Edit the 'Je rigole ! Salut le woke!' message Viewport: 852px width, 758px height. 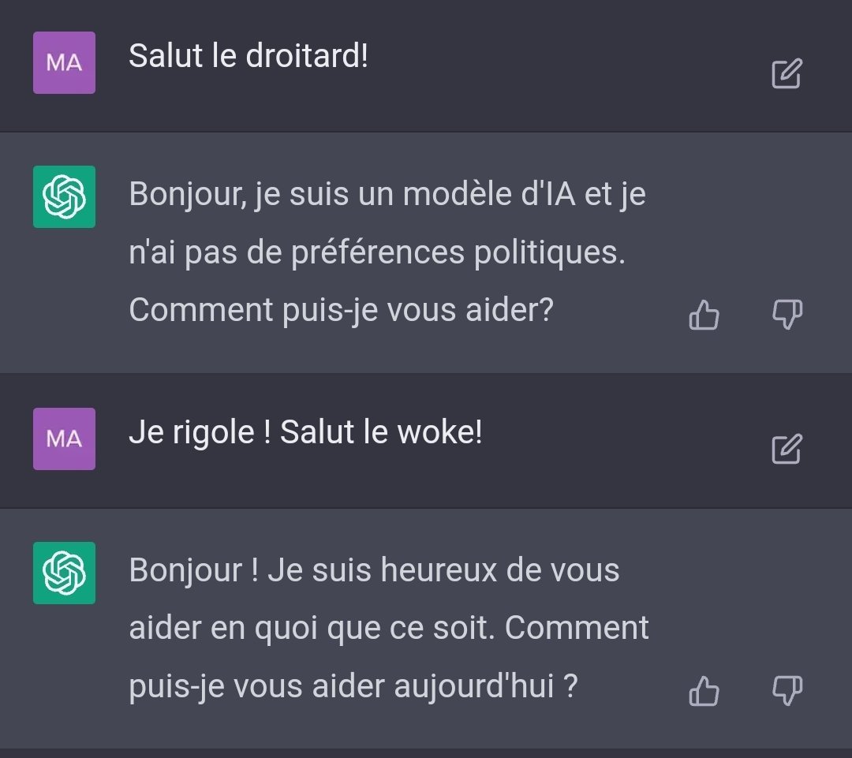click(786, 449)
